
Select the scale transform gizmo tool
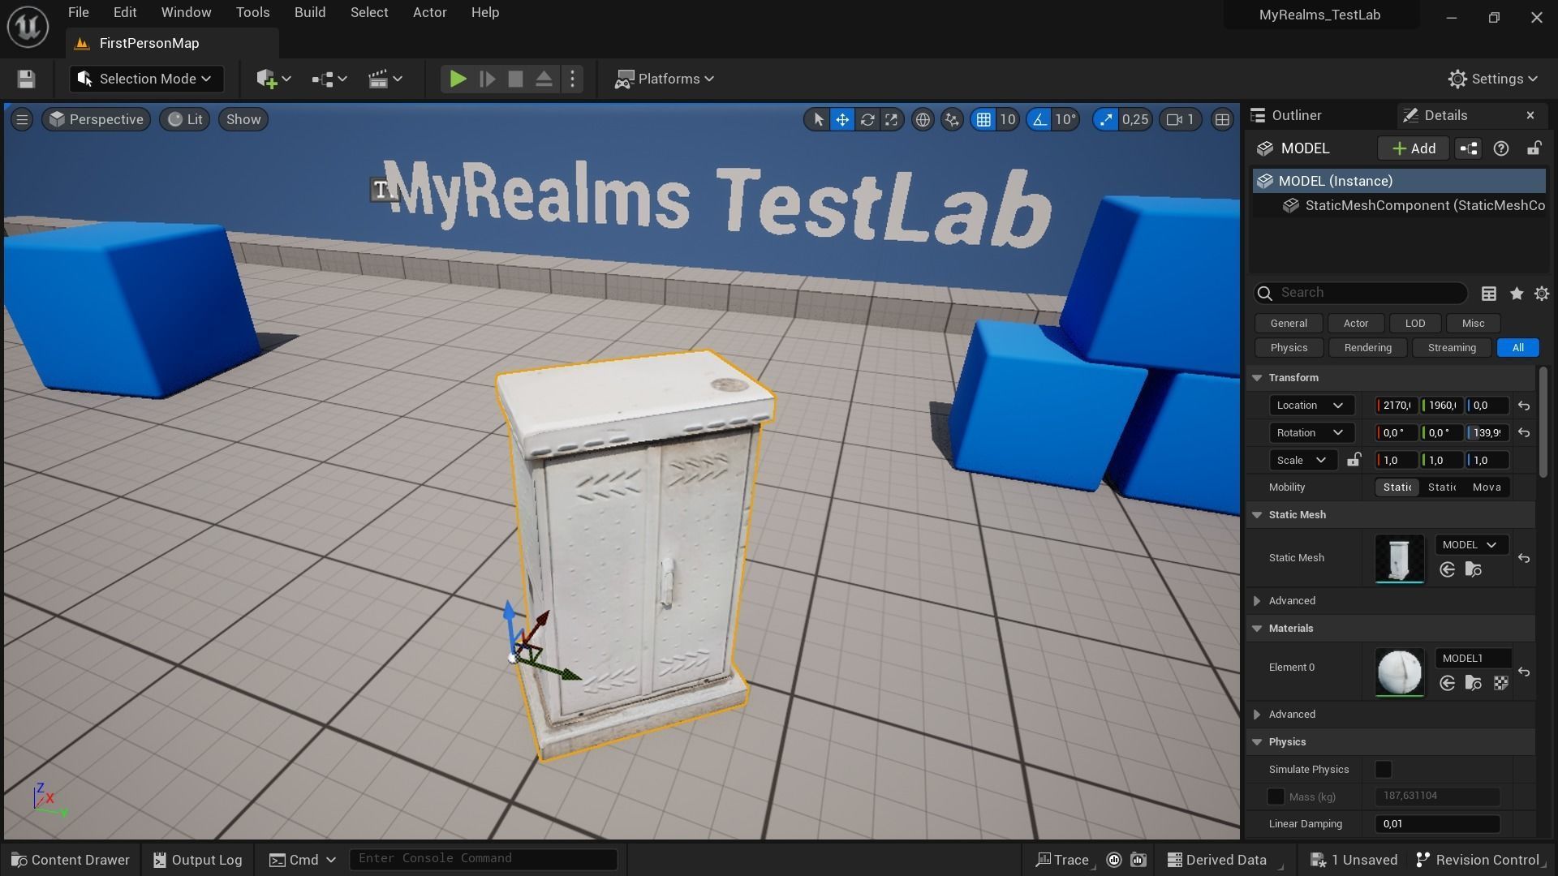coord(892,120)
